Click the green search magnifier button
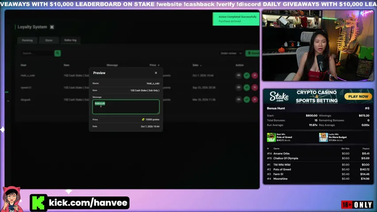This screenshot has width=377, height=212. [x=57, y=53]
